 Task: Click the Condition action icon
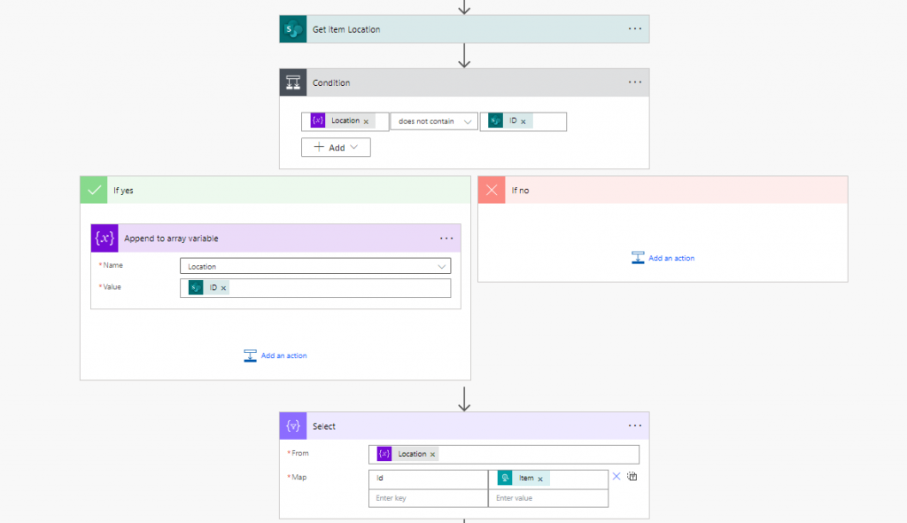click(x=292, y=82)
